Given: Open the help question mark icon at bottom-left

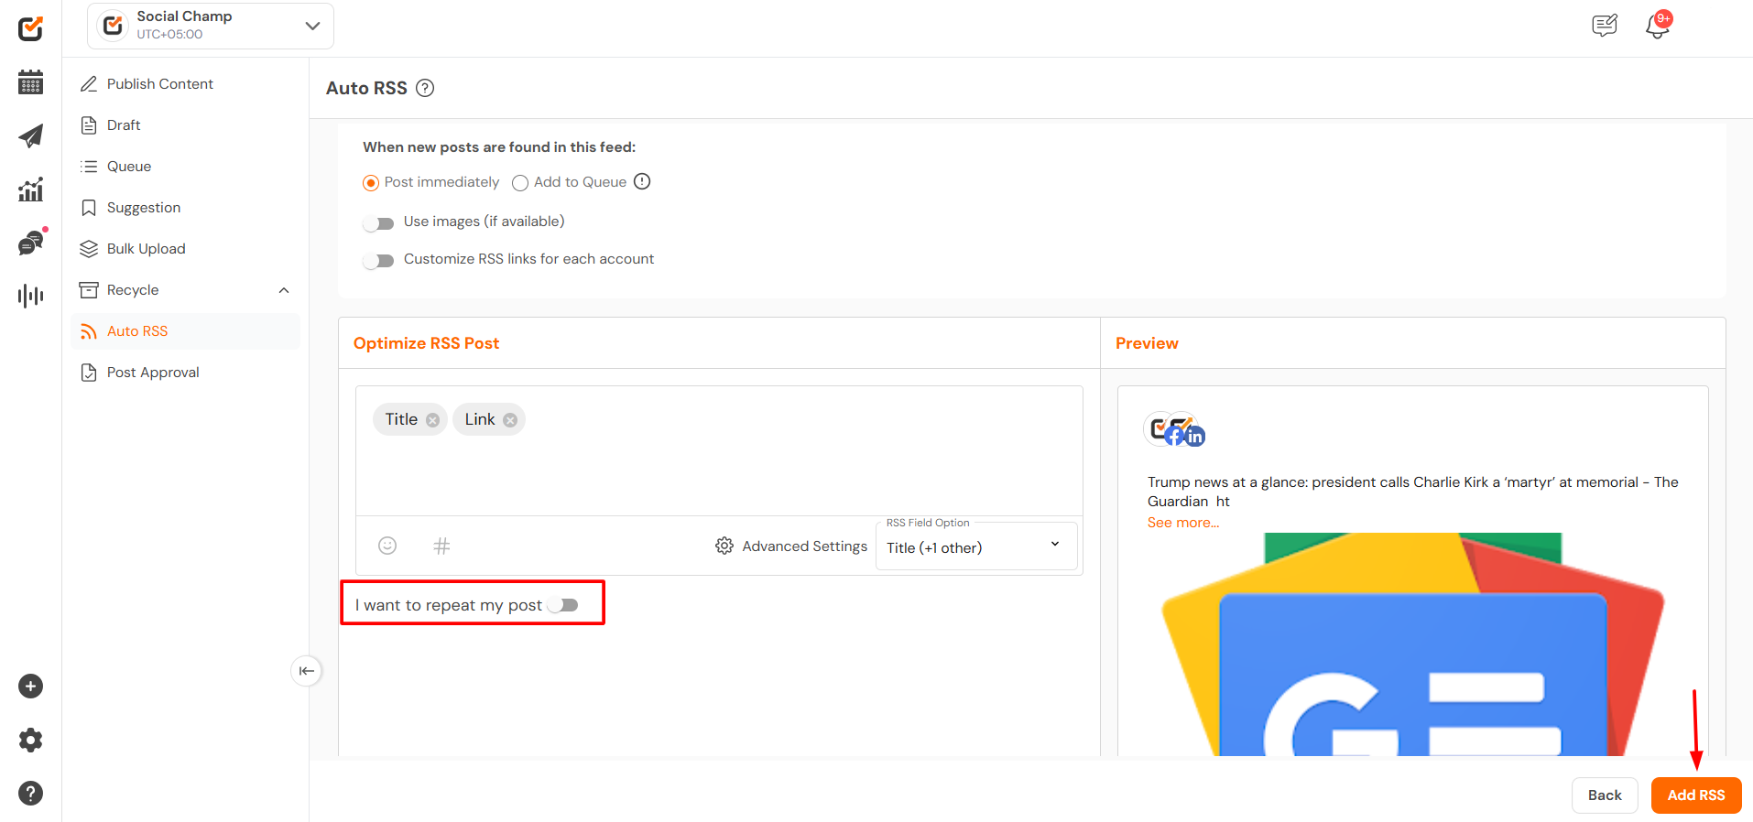Looking at the screenshot, I should tap(30, 793).
